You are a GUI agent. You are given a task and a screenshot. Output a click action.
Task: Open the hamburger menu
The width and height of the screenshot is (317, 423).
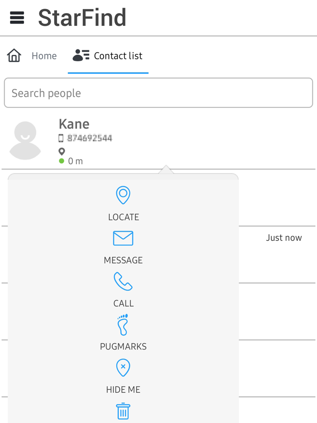[17, 18]
